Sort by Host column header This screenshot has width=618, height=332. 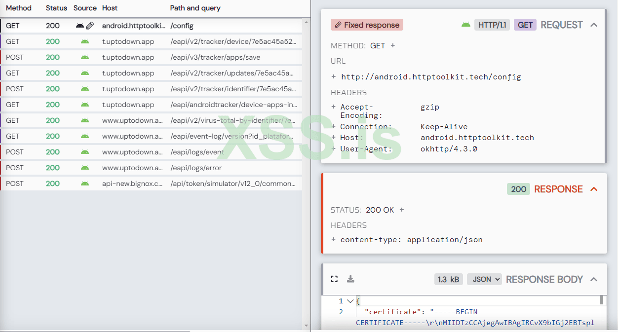110,8
